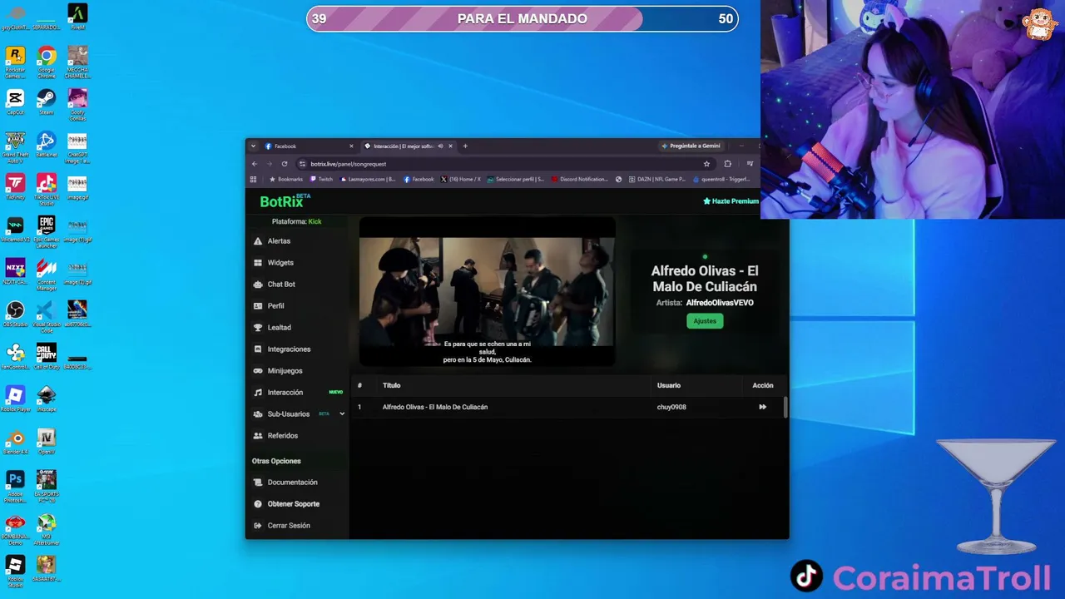Image resolution: width=1065 pixels, height=599 pixels.
Task: Select the OBS Studio desktop icon
Action: coord(15,314)
